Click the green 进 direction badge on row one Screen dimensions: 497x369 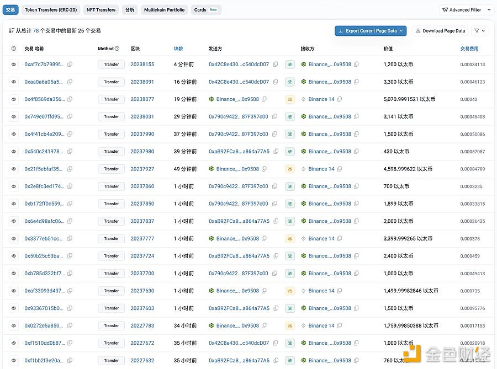click(290, 64)
